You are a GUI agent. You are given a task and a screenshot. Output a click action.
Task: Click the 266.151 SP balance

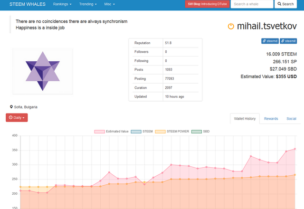pos(285,62)
